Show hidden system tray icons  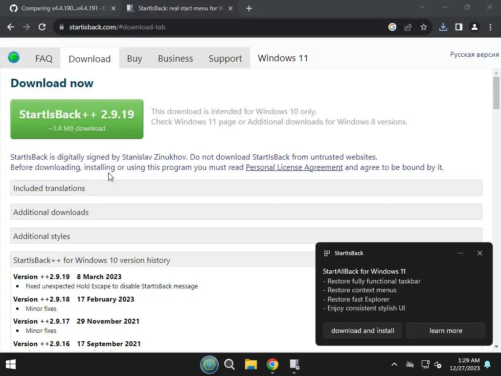click(x=394, y=364)
